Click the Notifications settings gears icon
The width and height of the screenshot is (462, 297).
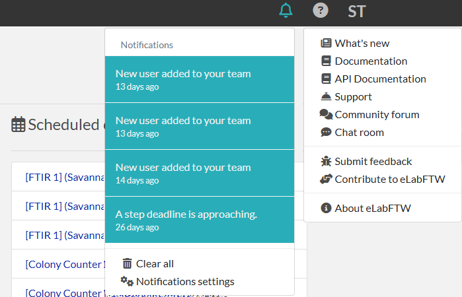point(127,282)
